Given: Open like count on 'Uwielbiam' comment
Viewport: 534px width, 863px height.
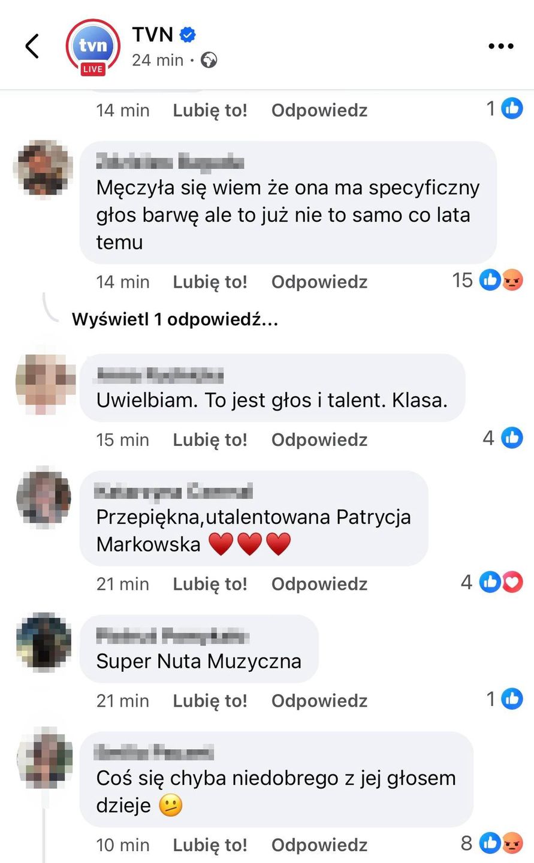Looking at the screenshot, I should click(503, 438).
